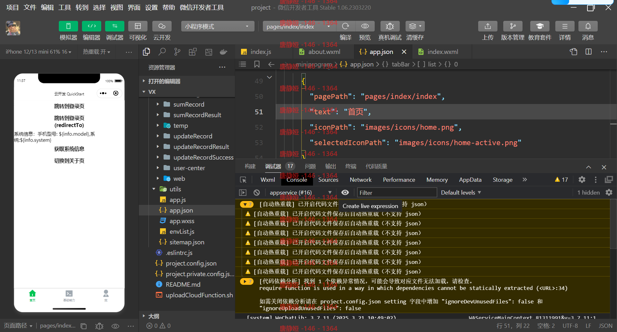Open the education kit
This screenshot has height=332, width=617.
click(540, 26)
